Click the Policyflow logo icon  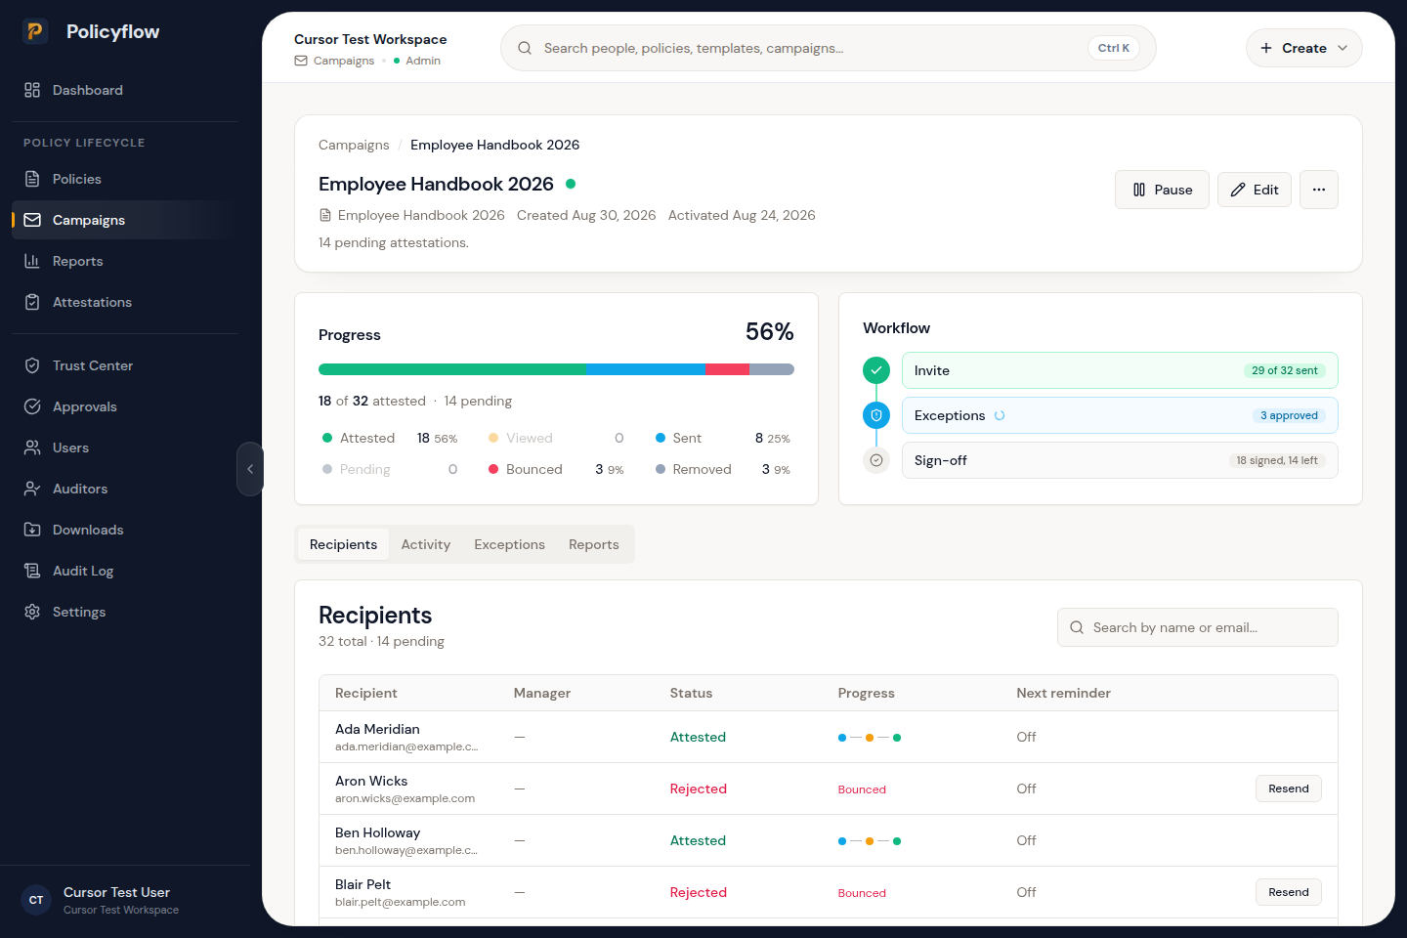click(35, 31)
